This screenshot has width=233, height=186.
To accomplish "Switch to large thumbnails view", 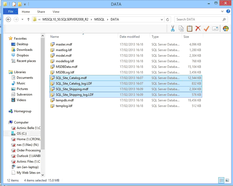I will (227, 180).
